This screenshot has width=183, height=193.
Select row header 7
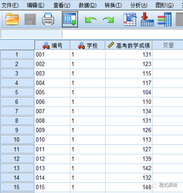pos(17,111)
